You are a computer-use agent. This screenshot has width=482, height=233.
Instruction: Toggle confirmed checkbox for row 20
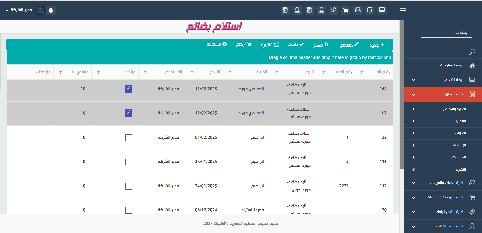129,210
